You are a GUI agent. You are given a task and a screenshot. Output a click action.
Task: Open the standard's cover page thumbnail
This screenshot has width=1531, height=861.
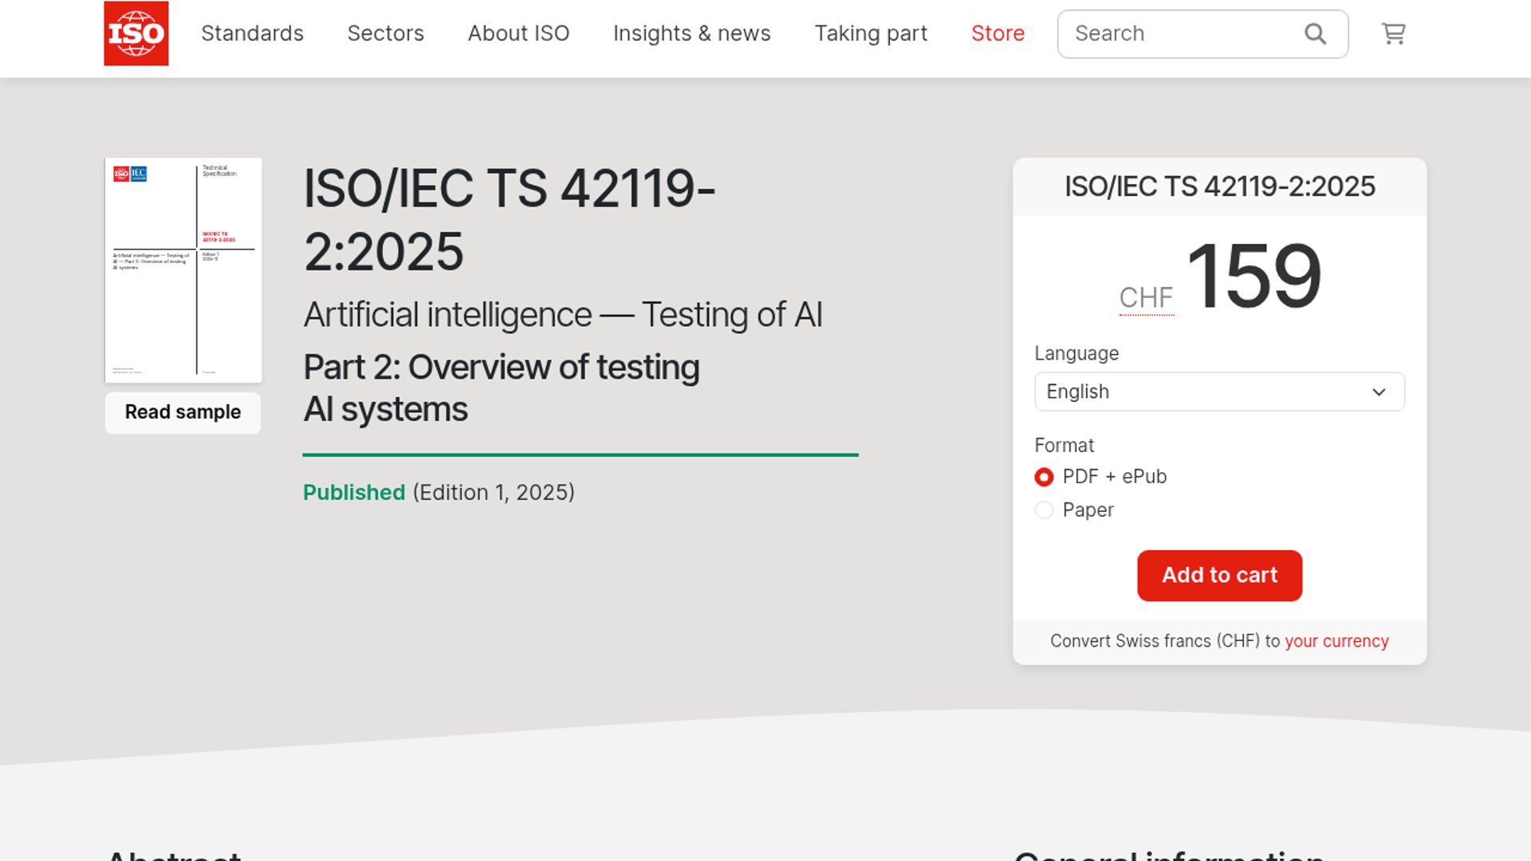click(183, 269)
